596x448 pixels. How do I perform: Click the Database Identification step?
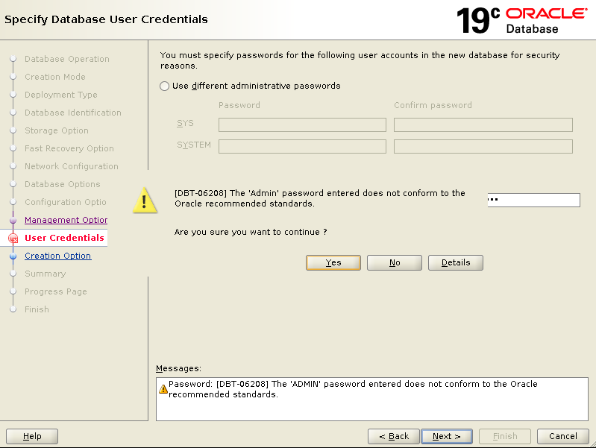73,113
